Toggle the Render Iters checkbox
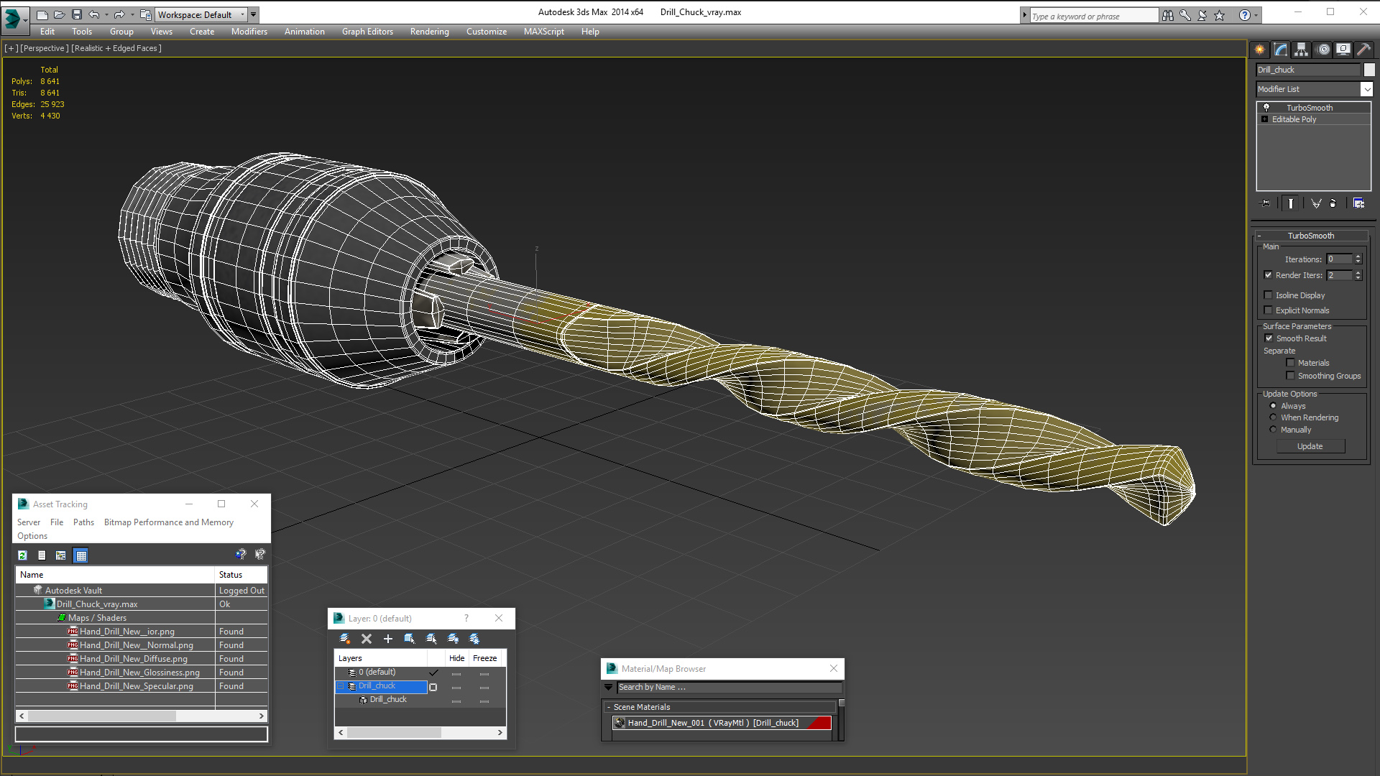Screen dimensions: 1380x776 pos(1269,275)
